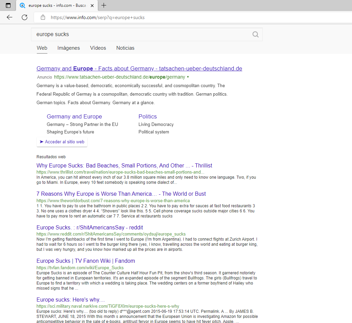Click the magnifier search icon

point(256,34)
